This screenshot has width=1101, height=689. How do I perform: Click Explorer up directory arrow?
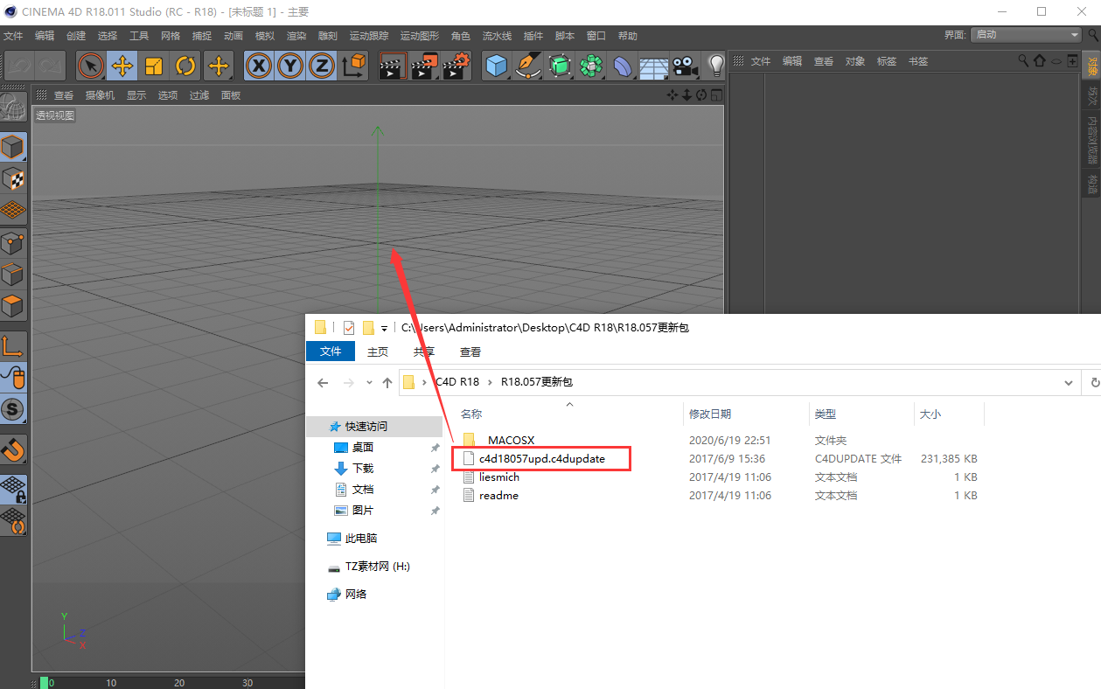[x=387, y=383]
